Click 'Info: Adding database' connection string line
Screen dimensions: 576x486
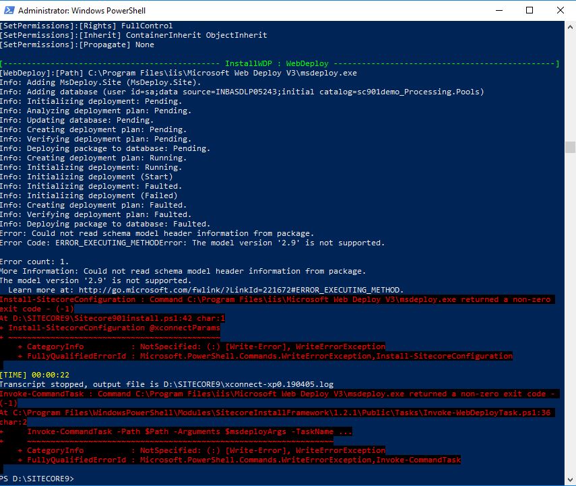(242, 92)
